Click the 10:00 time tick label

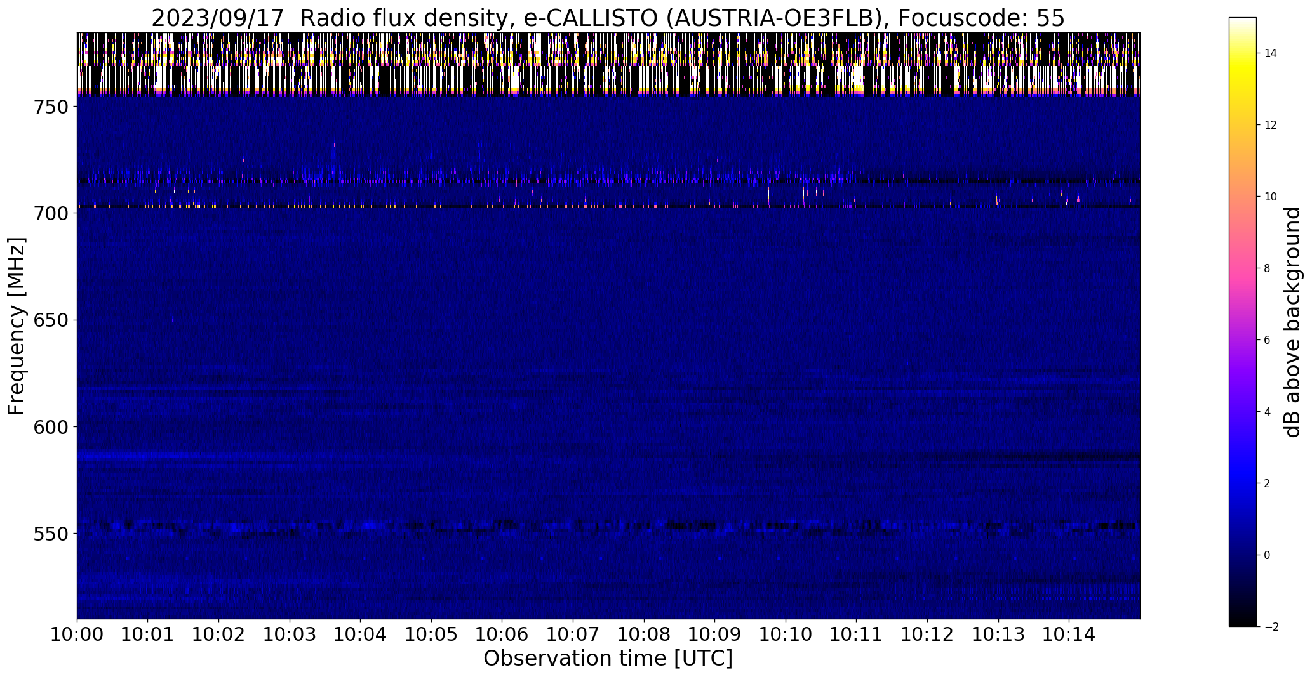tap(77, 634)
